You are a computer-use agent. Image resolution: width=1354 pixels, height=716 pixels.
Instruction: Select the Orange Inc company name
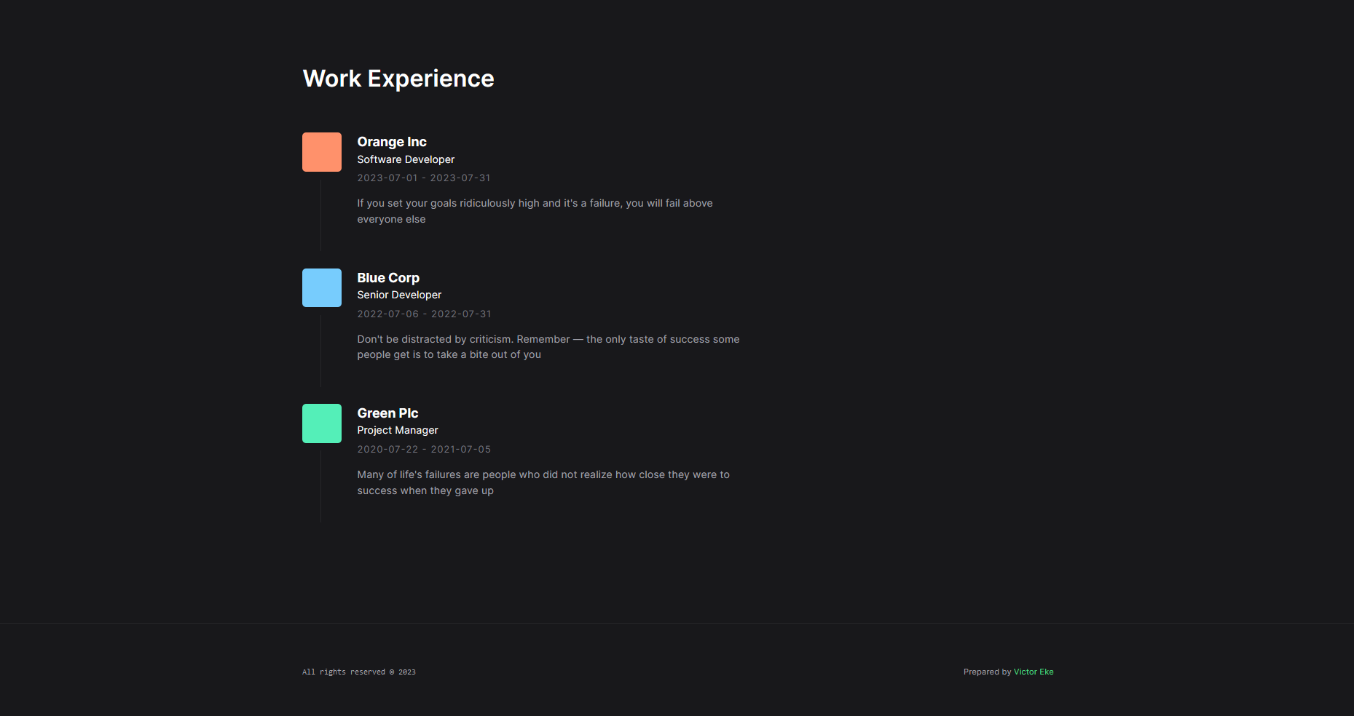[392, 142]
